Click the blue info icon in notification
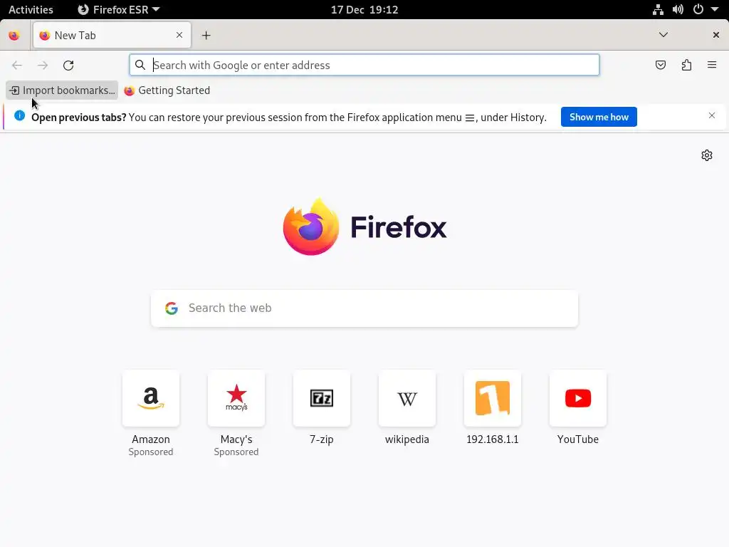Screen dimensions: 729x547 coord(19,115)
